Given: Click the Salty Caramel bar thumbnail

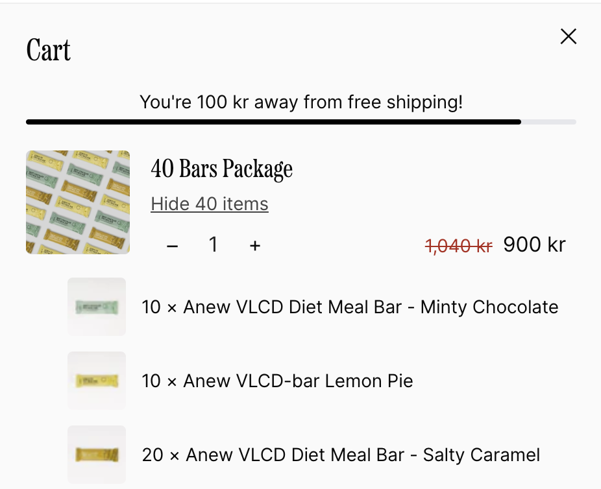Looking at the screenshot, I should 97,455.
